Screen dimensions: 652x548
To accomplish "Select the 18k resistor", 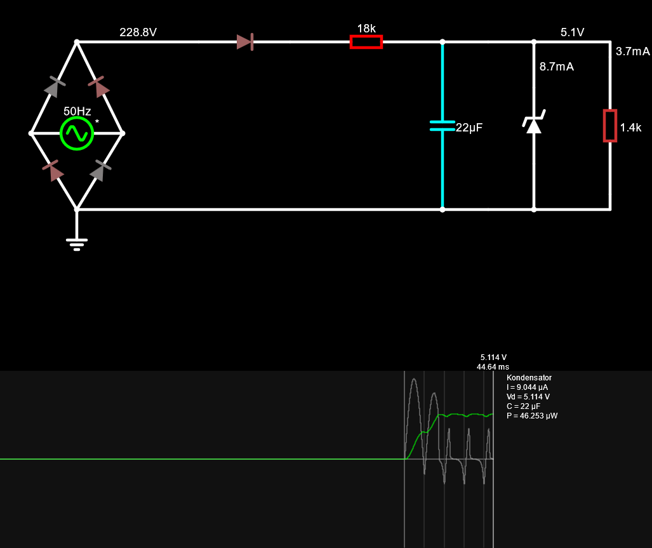I will (366, 42).
